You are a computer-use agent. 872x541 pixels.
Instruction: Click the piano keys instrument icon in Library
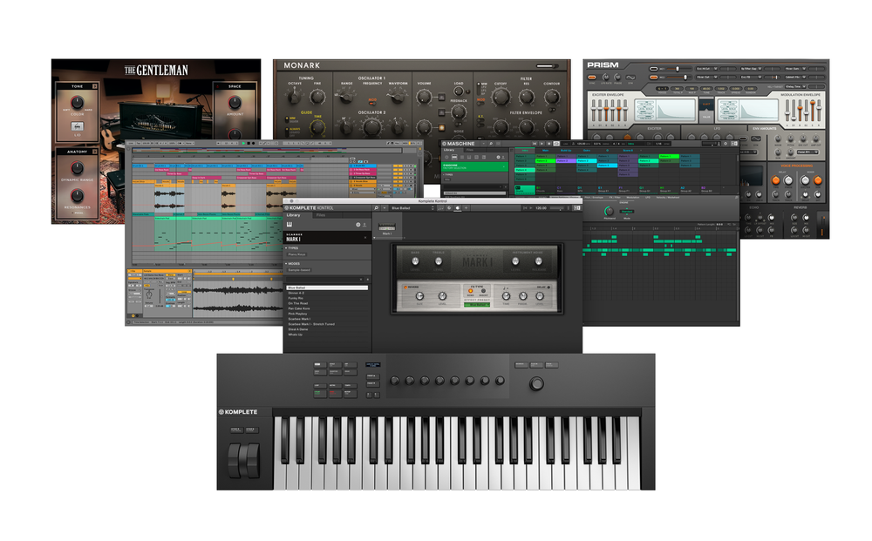click(x=290, y=225)
